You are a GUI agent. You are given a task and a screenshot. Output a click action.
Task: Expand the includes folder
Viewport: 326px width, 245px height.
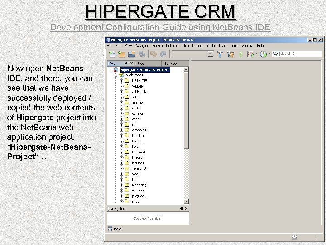[122, 163]
